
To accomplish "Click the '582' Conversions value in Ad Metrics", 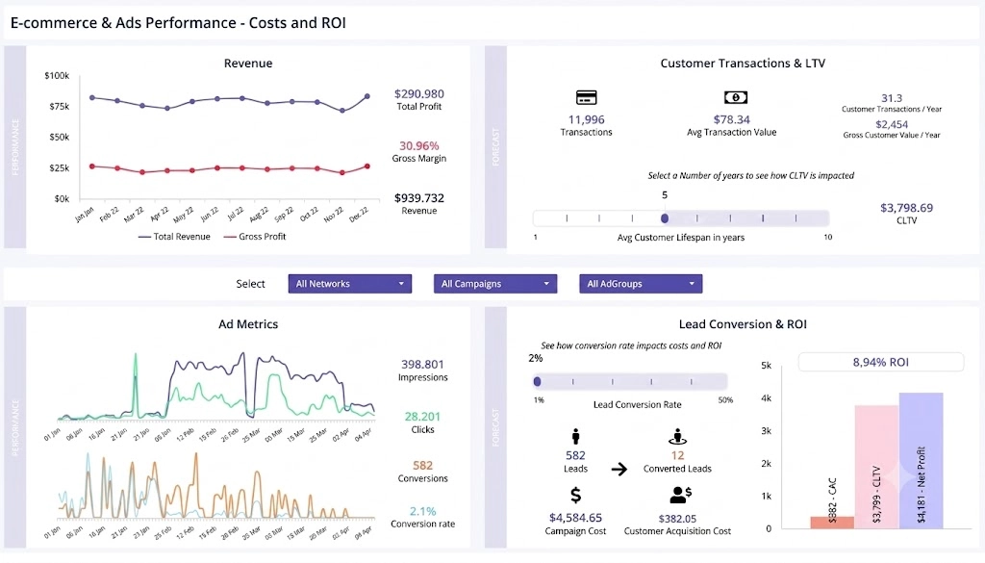I will click(x=422, y=466).
